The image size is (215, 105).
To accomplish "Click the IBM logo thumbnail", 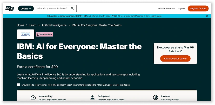I will pos(25,34).
